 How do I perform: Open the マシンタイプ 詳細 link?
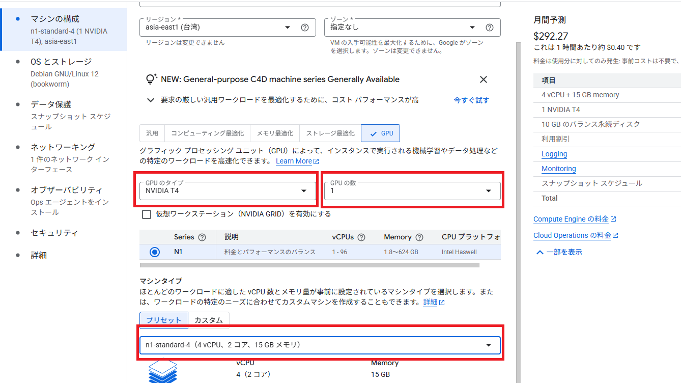click(x=430, y=302)
